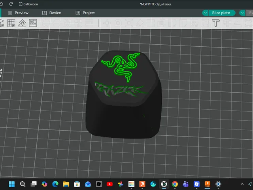Select the greyed-out Rotate tool
253x190 pixels.
[x=118, y=23]
